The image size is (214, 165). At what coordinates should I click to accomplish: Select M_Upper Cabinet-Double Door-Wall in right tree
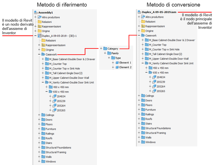coord(169,59)
